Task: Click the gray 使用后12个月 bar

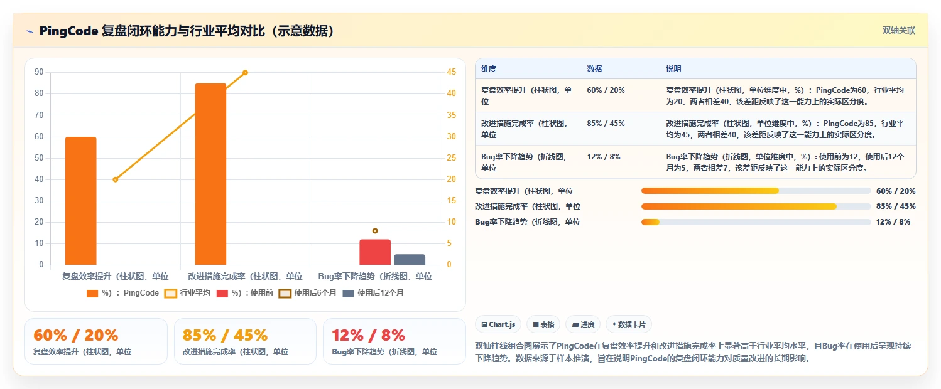Action: coord(410,259)
